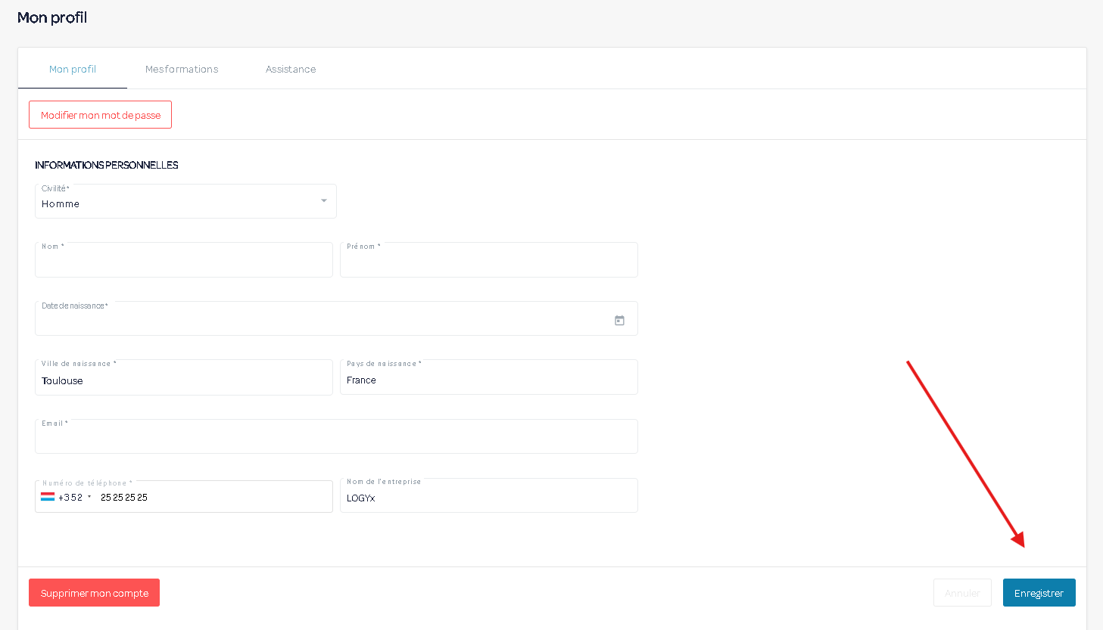Screen dimensions: 1103x630
Task: Focus the Email input field
Action: (x=336, y=439)
